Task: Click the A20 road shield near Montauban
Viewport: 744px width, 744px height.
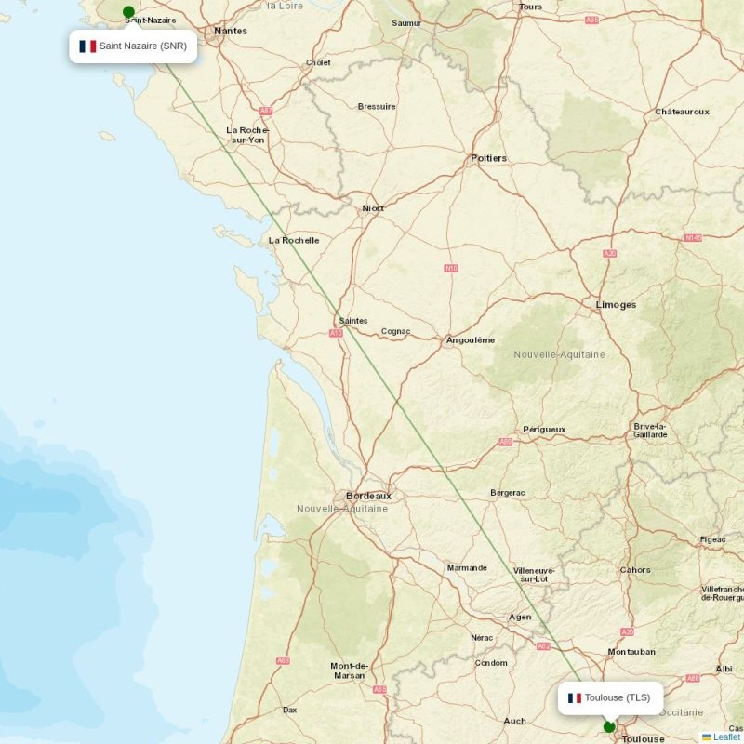Action: (627, 632)
